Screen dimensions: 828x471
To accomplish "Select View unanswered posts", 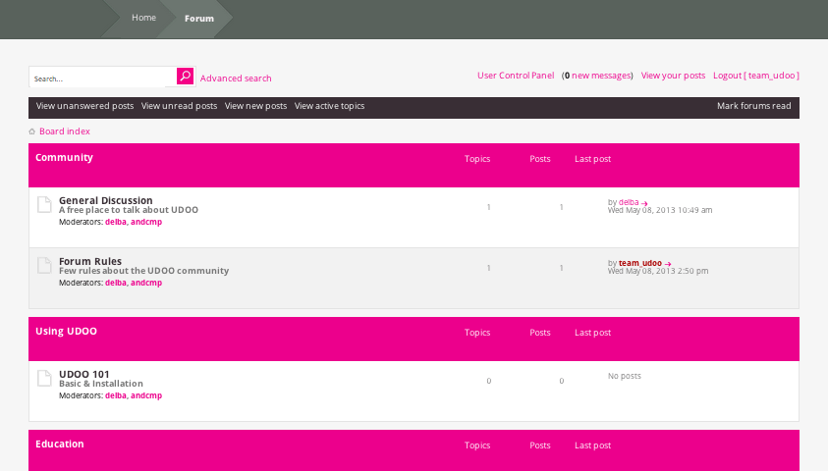I will coord(85,106).
